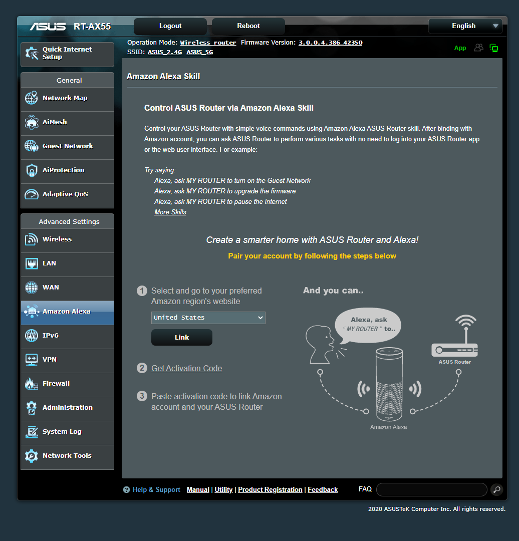Click the Logout button
This screenshot has width=519, height=541.
pyautogui.click(x=170, y=26)
